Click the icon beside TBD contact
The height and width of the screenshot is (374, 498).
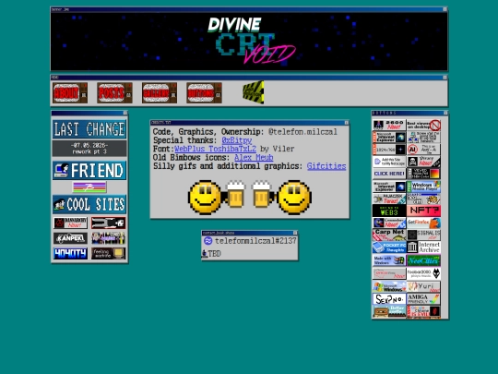[x=205, y=253]
